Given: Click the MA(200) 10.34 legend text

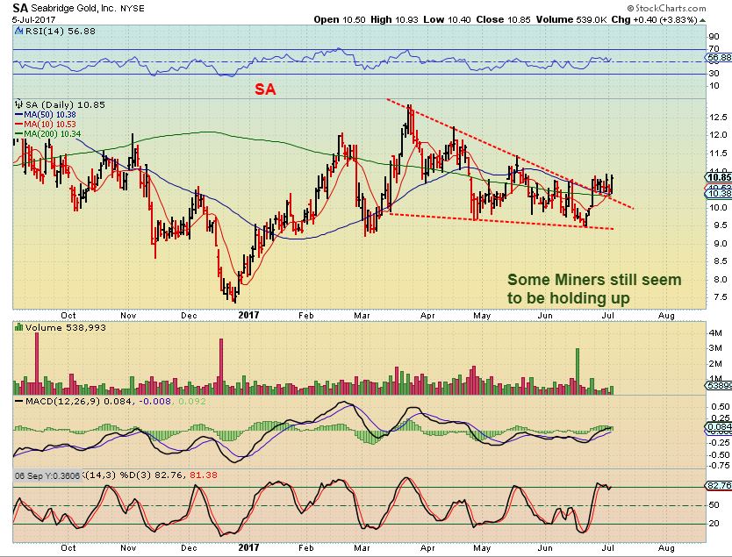Looking at the screenshot, I should coord(53,134).
